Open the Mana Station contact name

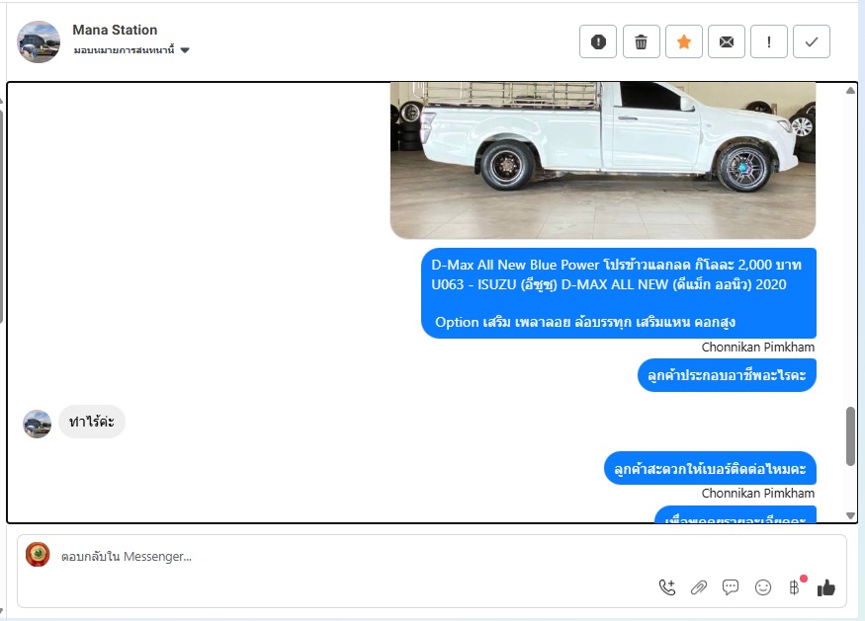(x=115, y=30)
